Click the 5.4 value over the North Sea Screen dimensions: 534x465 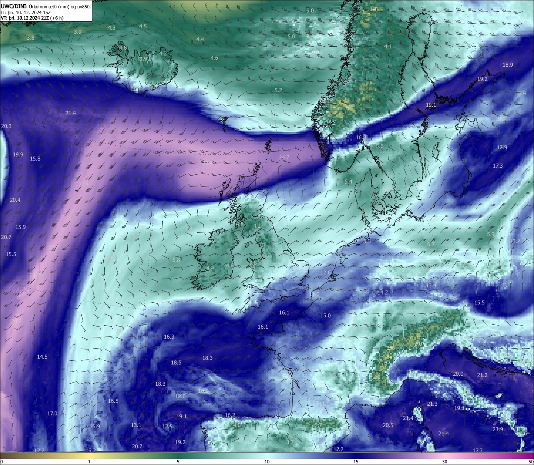(348, 182)
